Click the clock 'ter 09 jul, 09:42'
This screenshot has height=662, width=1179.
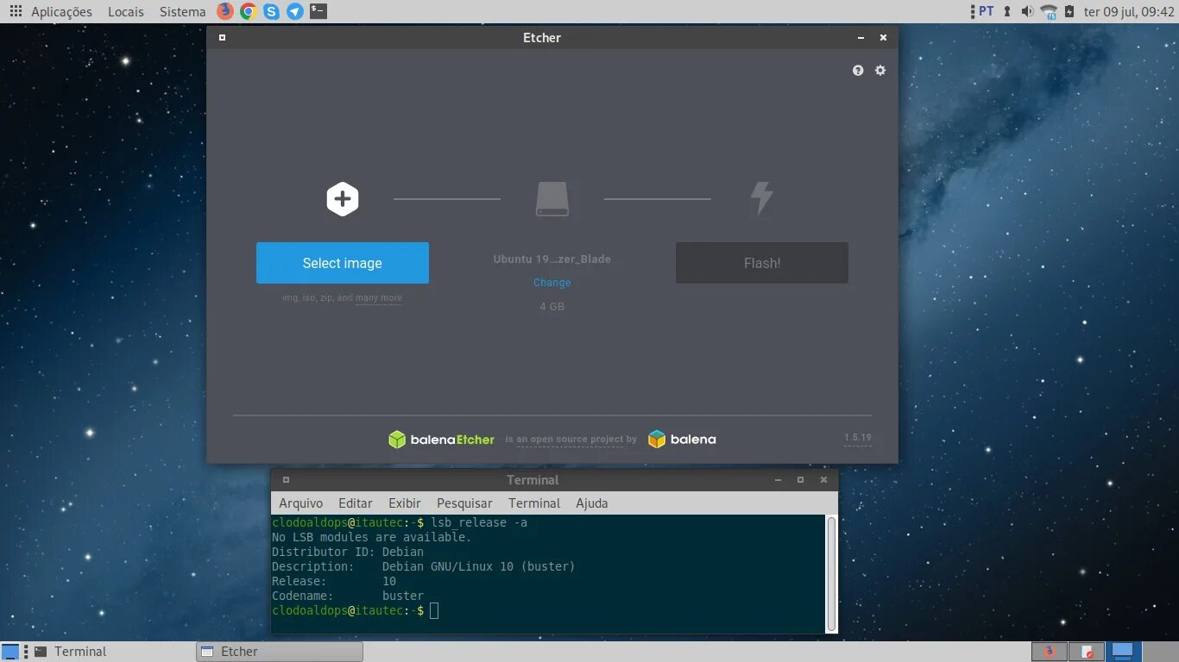pos(1129,12)
